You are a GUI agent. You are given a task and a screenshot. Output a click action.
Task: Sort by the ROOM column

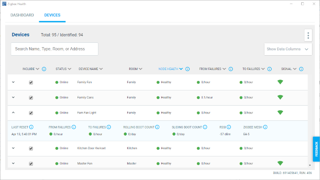[136, 69]
